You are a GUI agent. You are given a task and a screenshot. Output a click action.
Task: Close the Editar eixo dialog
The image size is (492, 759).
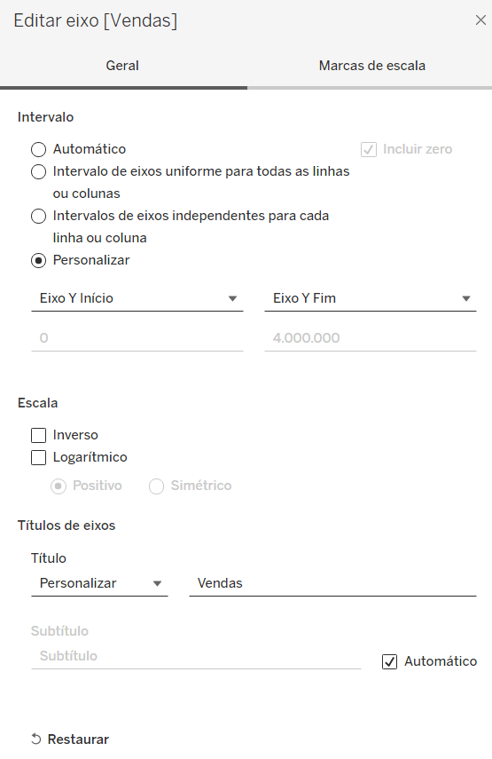tap(480, 20)
